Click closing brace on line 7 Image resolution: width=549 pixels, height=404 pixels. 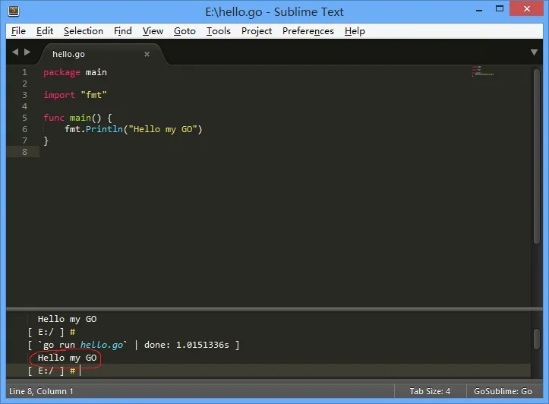click(46, 140)
